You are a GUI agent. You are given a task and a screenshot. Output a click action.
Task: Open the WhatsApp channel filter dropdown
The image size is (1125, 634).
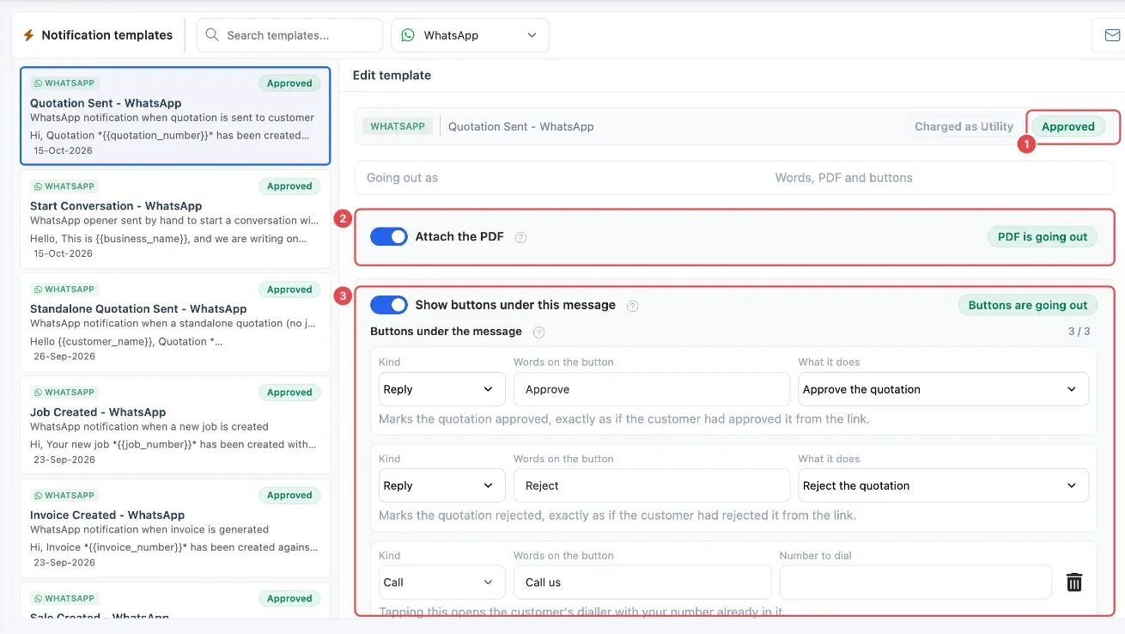(470, 35)
